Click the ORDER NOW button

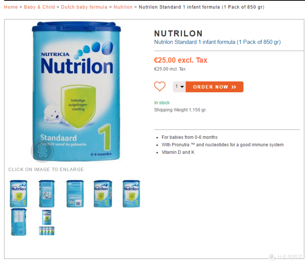[x=214, y=87]
